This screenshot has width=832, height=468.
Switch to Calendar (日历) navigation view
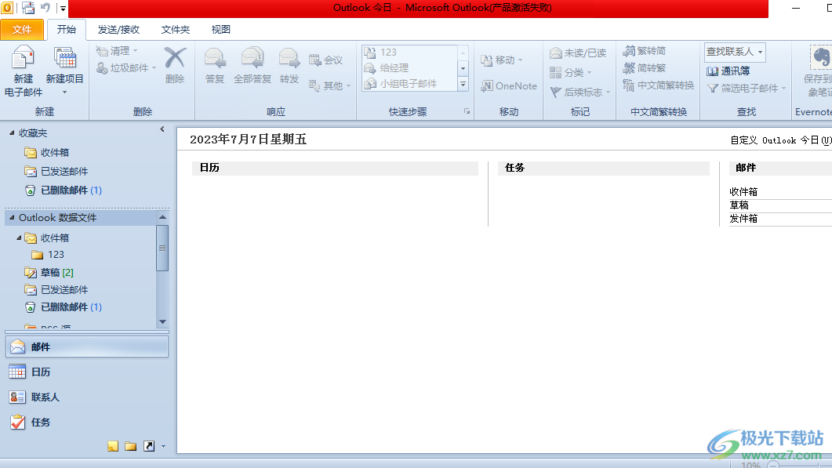(87, 372)
